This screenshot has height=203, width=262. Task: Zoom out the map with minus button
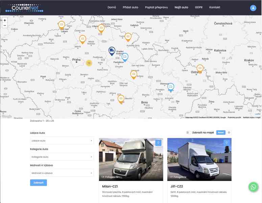5,26
